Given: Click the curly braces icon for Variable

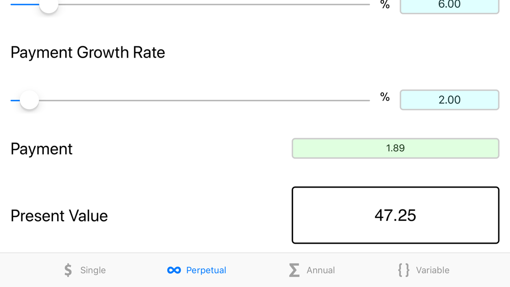Looking at the screenshot, I should tap(403, 270).
